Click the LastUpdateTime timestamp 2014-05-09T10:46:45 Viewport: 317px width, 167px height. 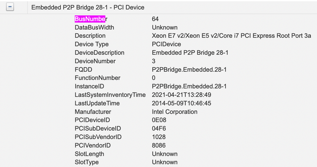(182, 103)
